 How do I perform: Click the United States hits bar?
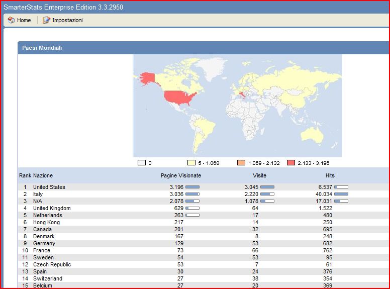(x=341, y=187)
